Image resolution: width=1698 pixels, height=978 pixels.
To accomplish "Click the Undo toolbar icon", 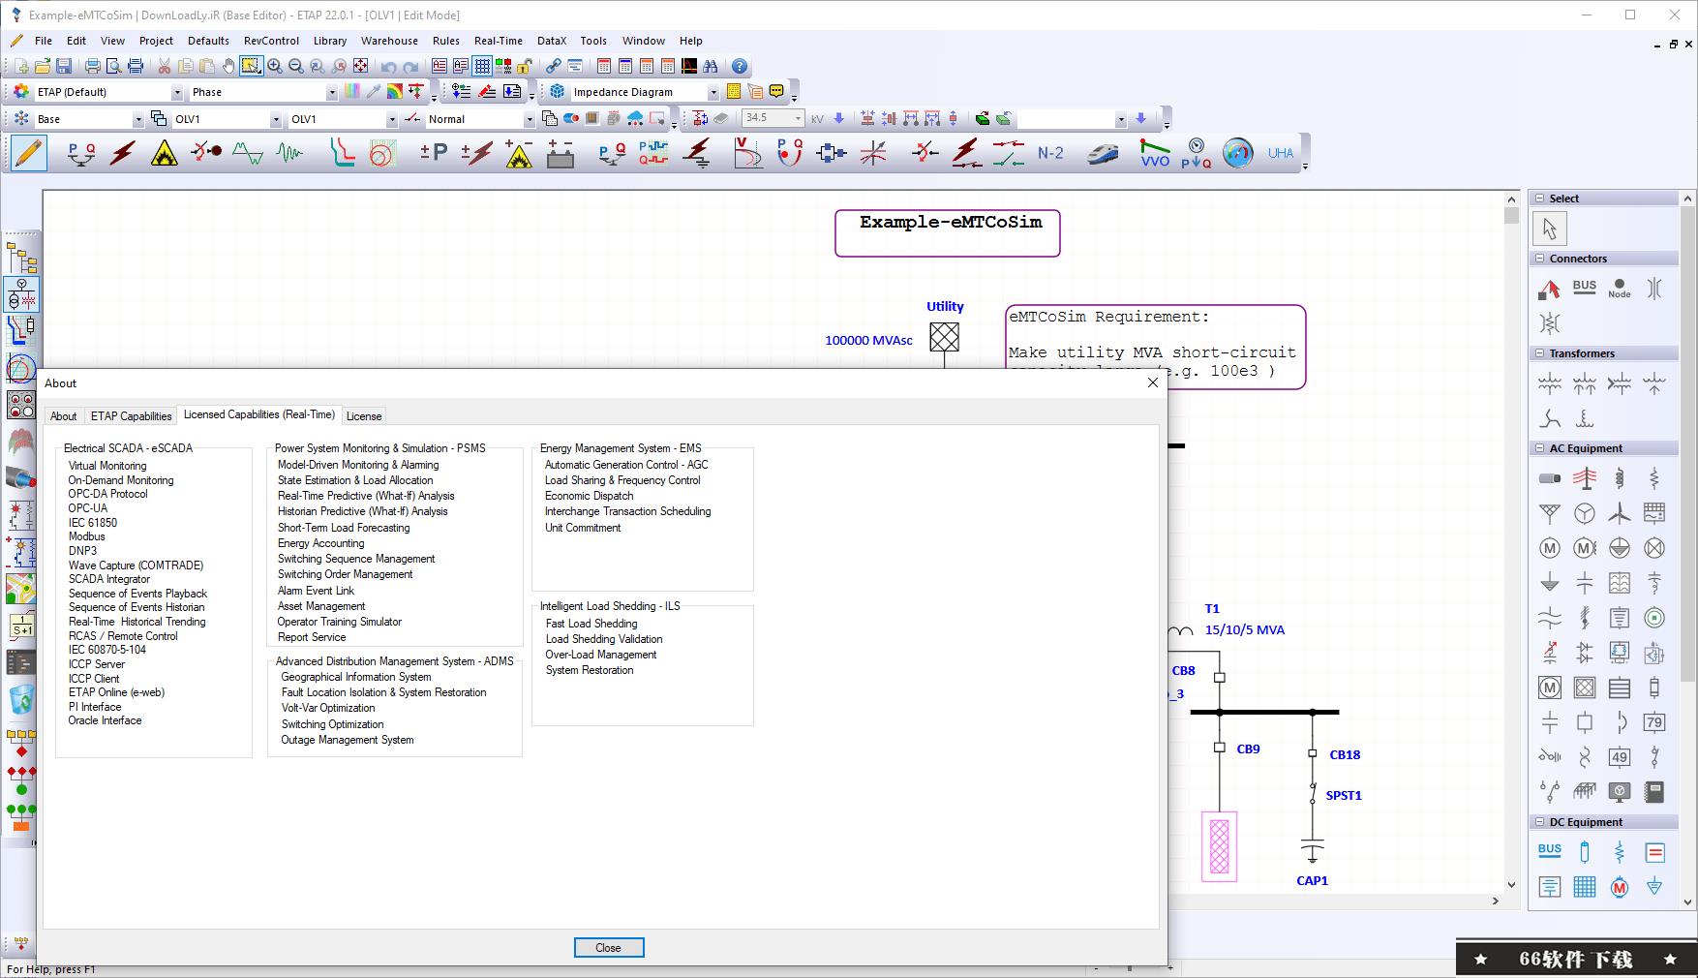I will click(389, 66).
